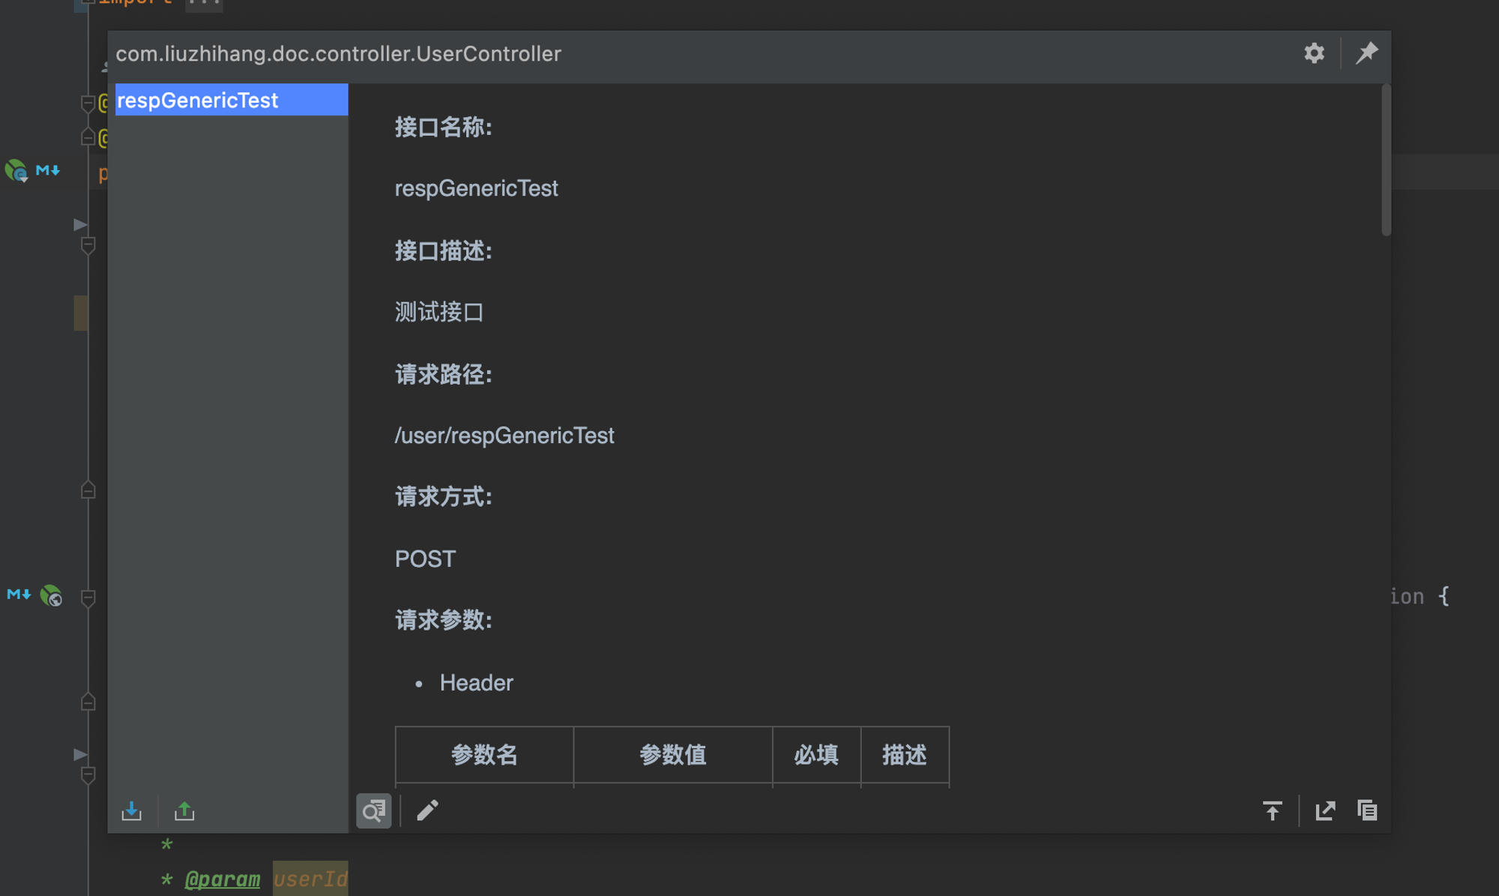
Task: Click the open-in-external-window icon
Action: tap(1325, 811)
